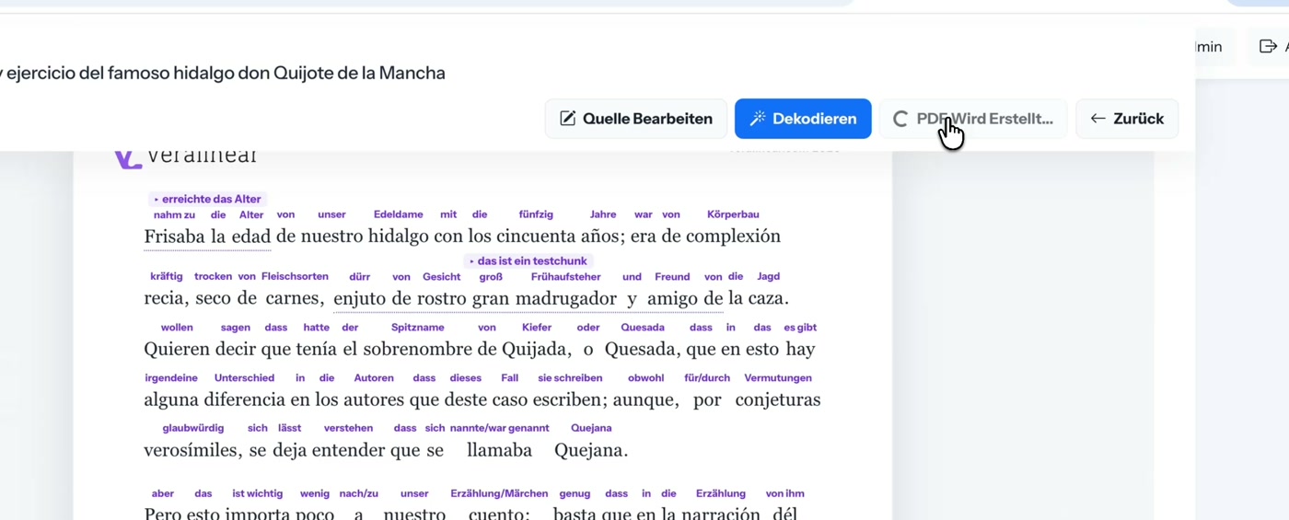1289x520 pixels.
Task: Click the German gloss 'Vermutungen'
Action: (x=778, y=378)
